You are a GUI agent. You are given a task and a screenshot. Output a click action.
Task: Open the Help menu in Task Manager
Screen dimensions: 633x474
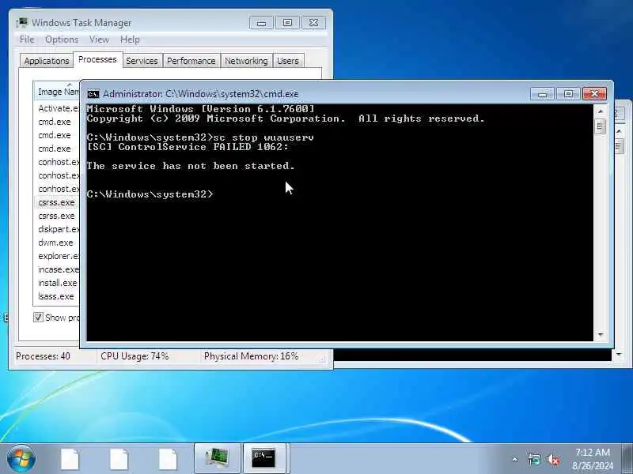click(130, 39)
